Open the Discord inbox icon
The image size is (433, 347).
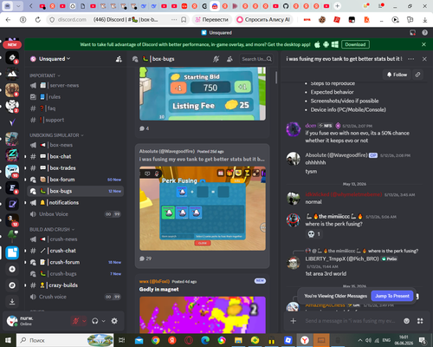pos(413,33)
